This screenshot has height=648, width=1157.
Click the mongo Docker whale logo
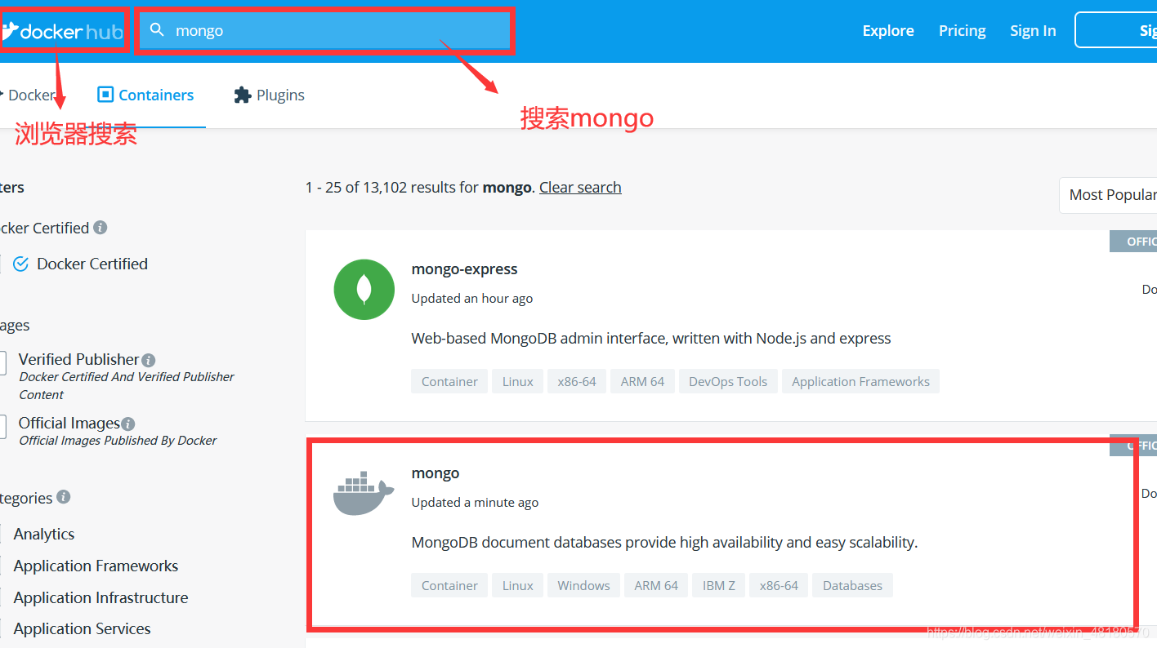[x=364, y=493]
